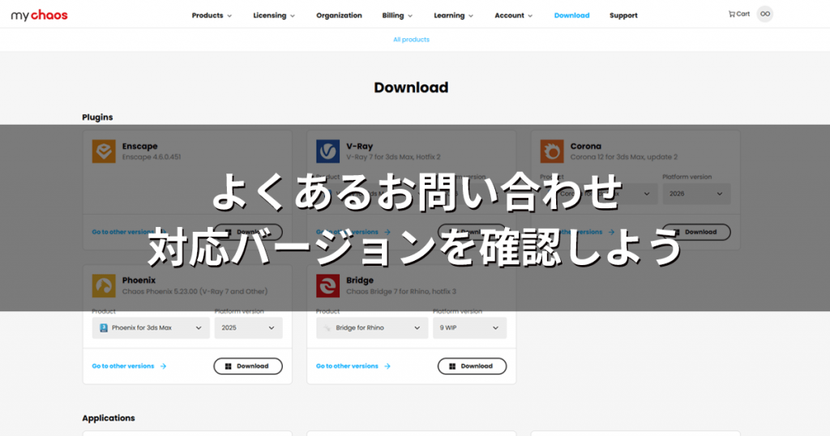Expand the Phoenix for 3ds Max dropdown
Screen dimensions: 830x436
coord(151,328)
